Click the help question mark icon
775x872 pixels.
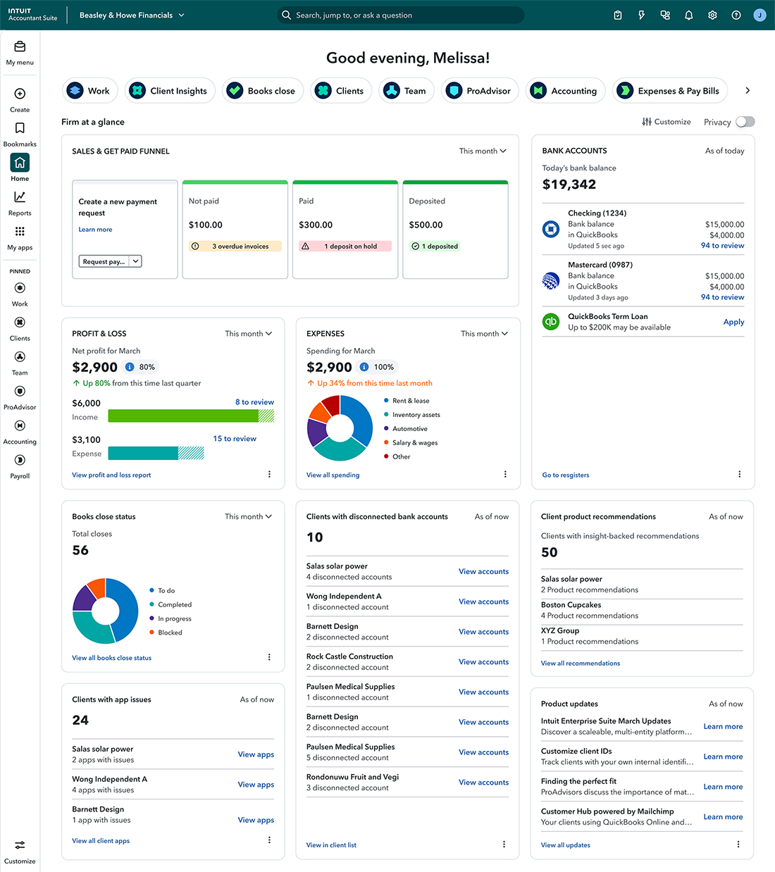pos(736,14)
